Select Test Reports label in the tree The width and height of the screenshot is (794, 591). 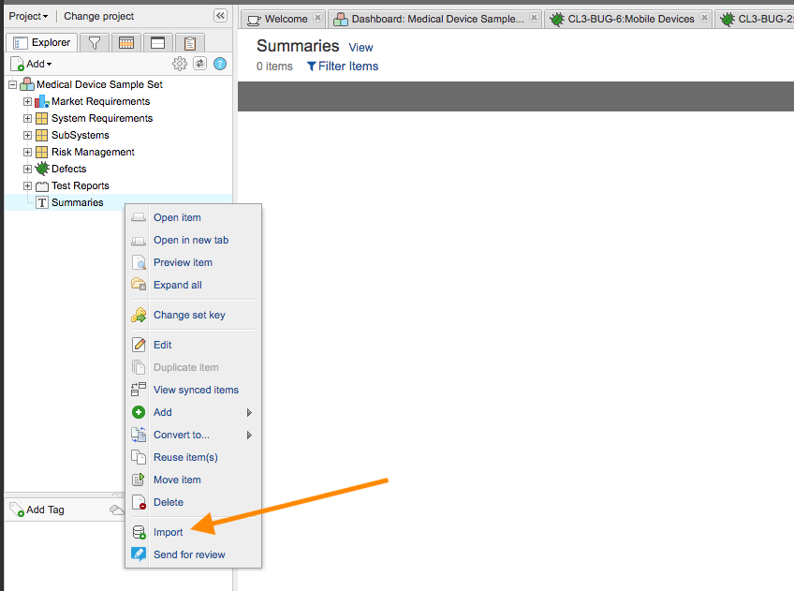click(x=80, y=185)
